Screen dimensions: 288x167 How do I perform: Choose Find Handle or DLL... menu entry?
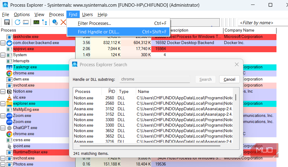click(118, 32)
